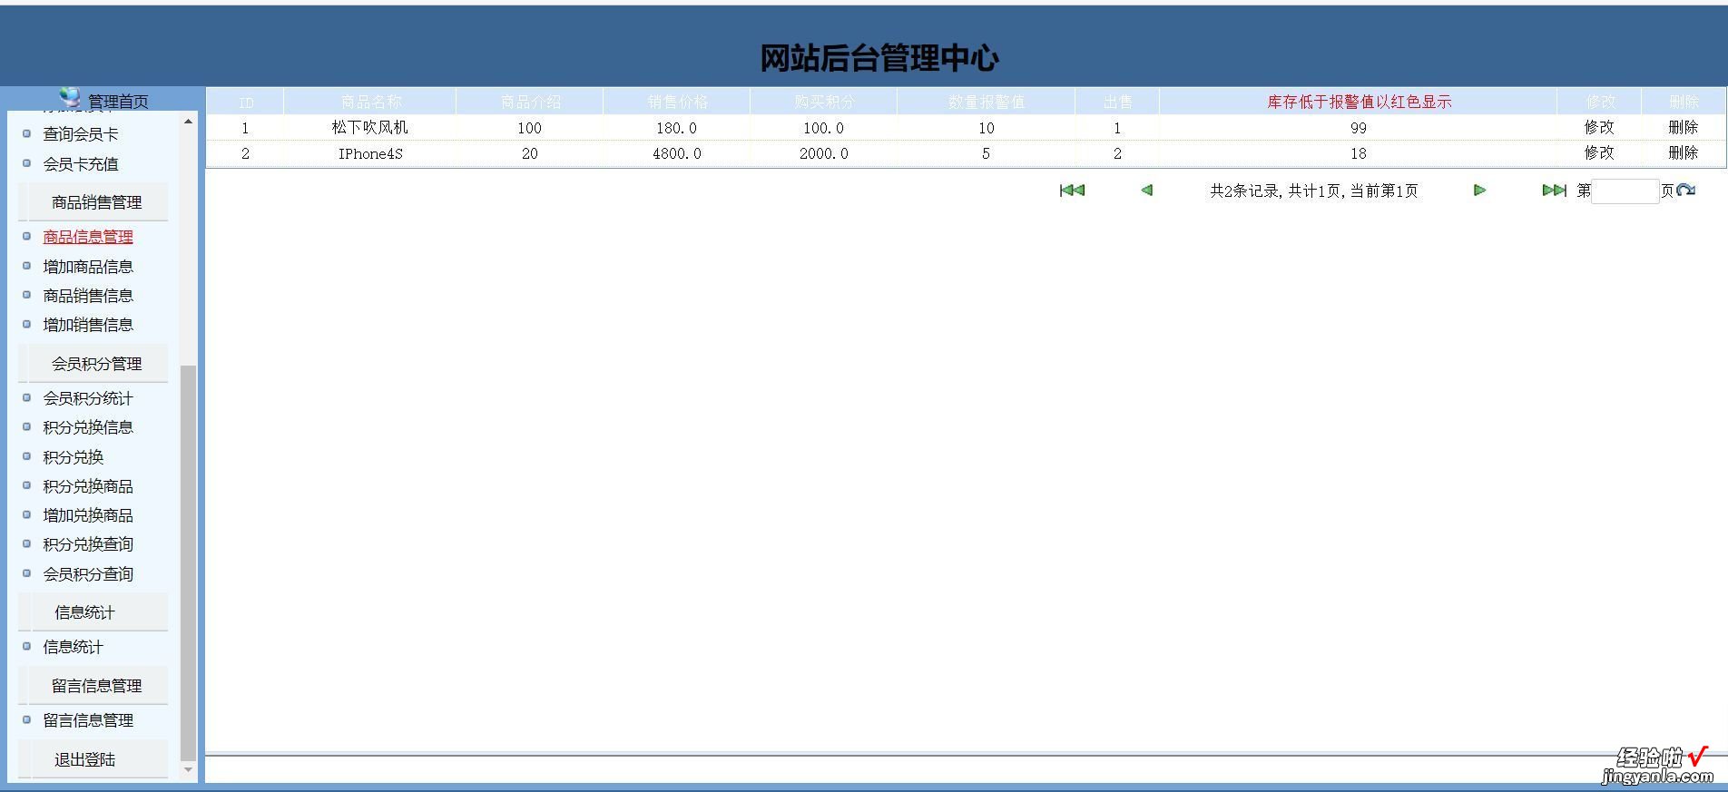
Task: Open 会员积分统计 page
Action: pos(88,398)
